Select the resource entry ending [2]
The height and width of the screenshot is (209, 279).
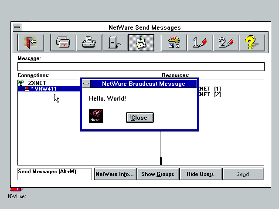coord(209,94)
